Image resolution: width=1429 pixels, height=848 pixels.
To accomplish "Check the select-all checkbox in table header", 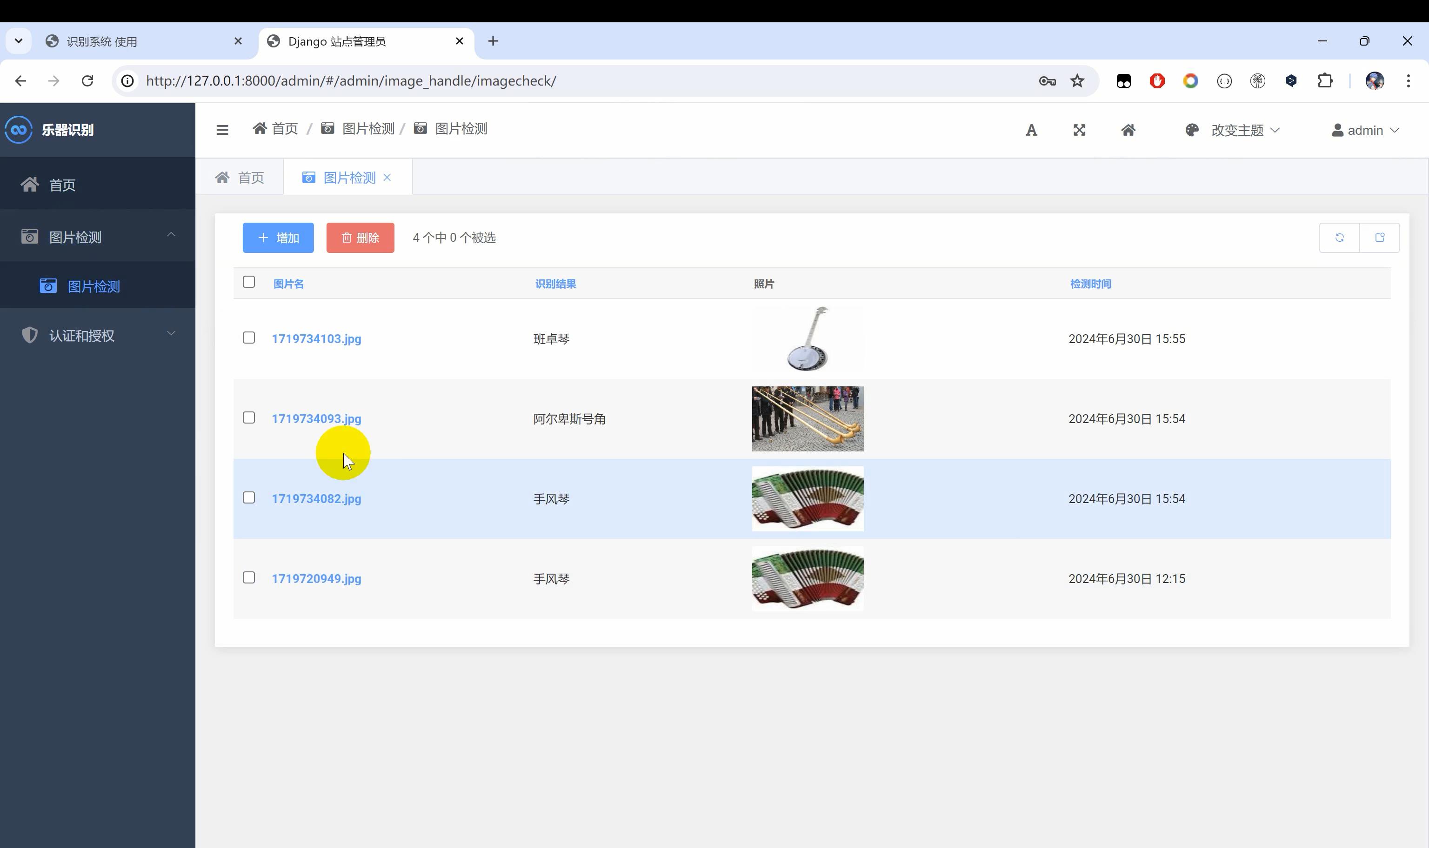I will (249, 282).
